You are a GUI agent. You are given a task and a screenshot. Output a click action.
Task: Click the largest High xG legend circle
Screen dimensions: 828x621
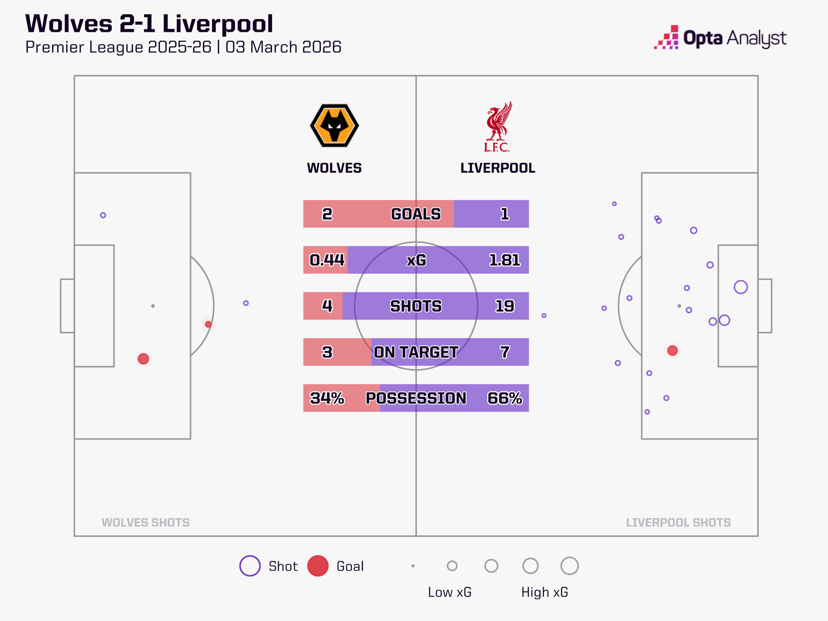point(569,566)
